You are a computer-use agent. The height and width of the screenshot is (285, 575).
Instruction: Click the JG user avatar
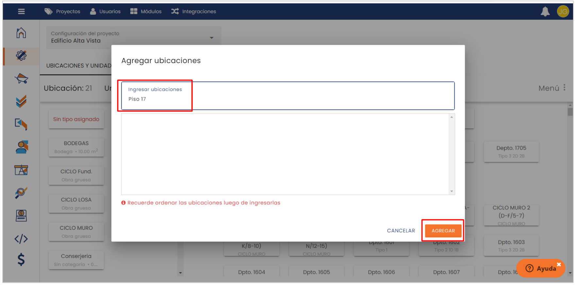click(563, 12)
